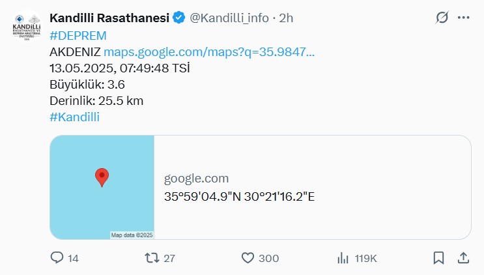Click the Kandilli Rasathanesi profile avatar

(27, 30)
